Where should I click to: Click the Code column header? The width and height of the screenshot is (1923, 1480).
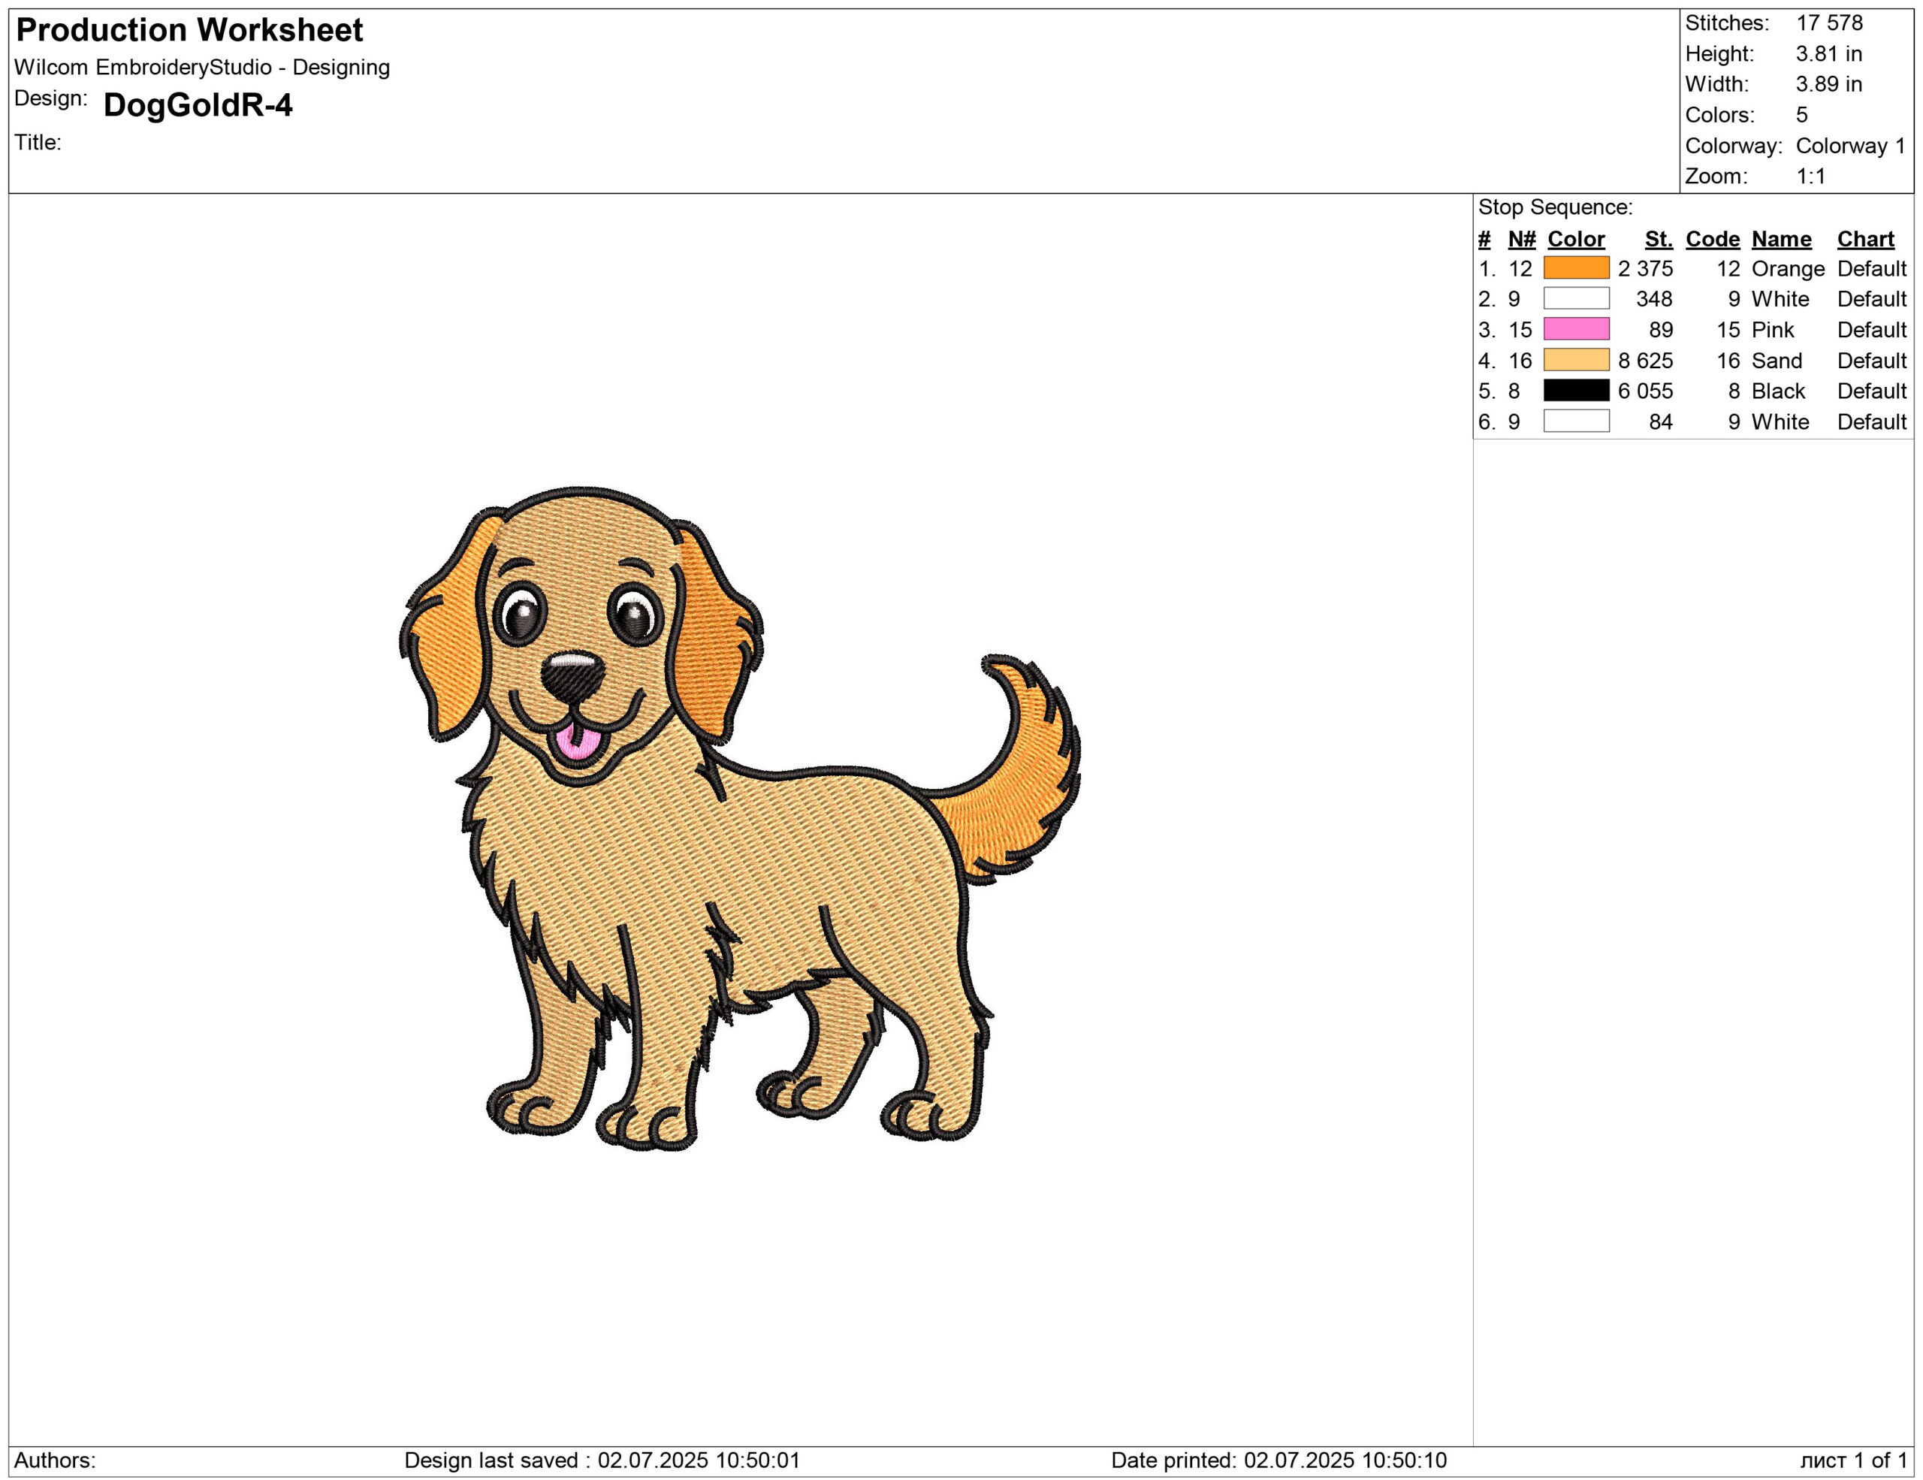coord(1712,239)
